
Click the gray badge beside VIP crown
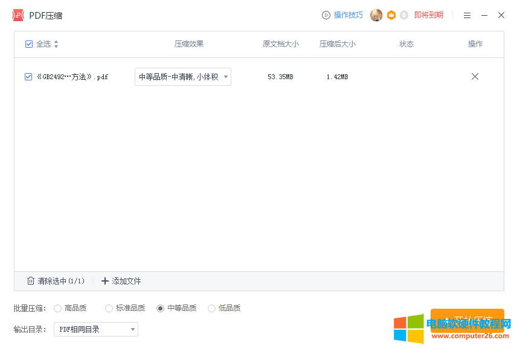pyautogui.click(x=404, y=15)
